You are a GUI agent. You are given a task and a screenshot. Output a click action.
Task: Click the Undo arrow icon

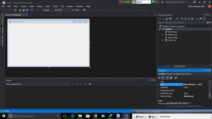[x=32, y=10]
